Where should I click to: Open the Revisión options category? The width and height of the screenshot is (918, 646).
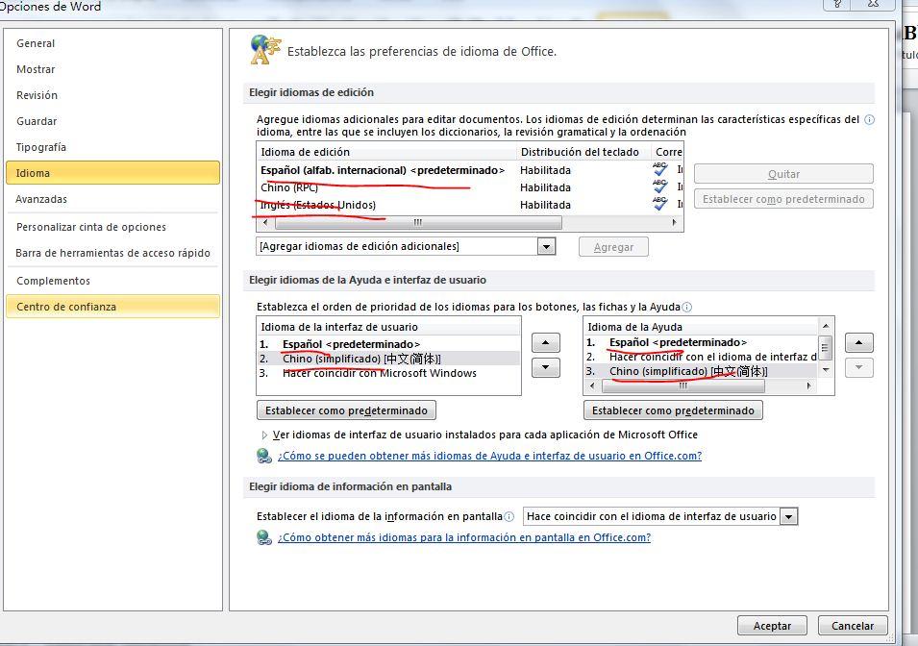[37, 95]
